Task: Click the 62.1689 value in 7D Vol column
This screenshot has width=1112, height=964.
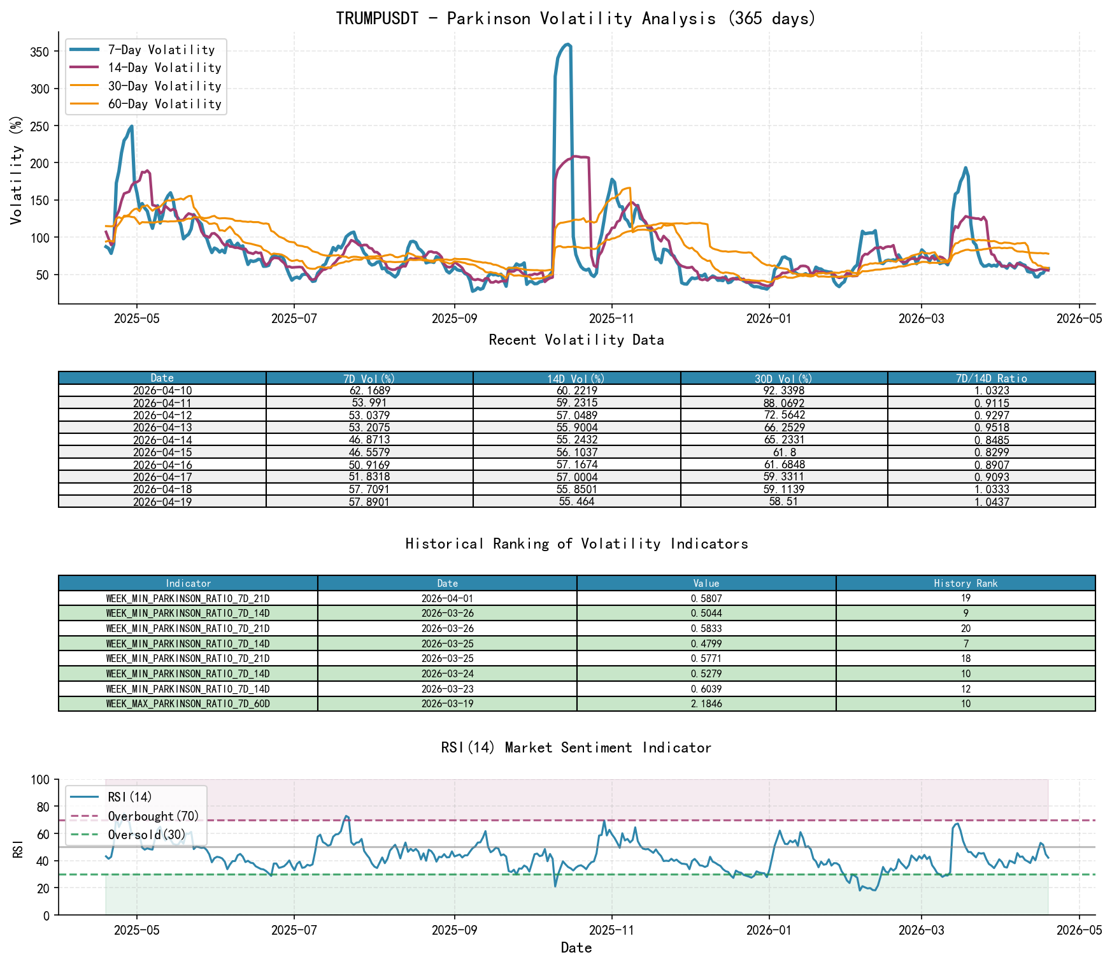Action: click(369, 391)
